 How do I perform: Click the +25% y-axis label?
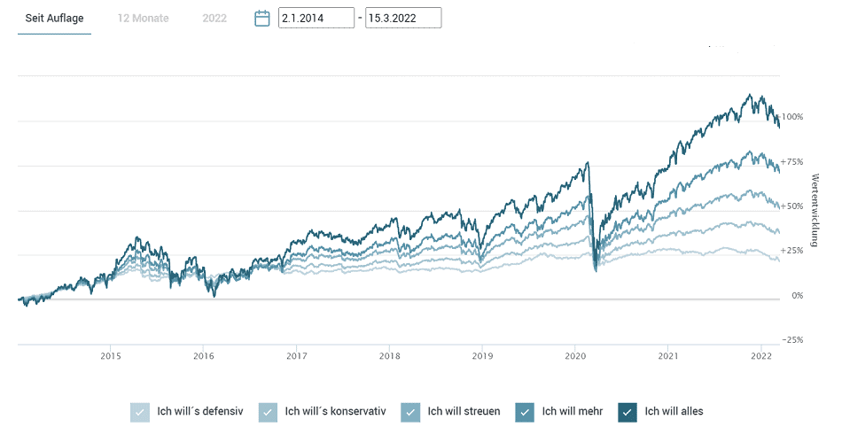(792, 251)
